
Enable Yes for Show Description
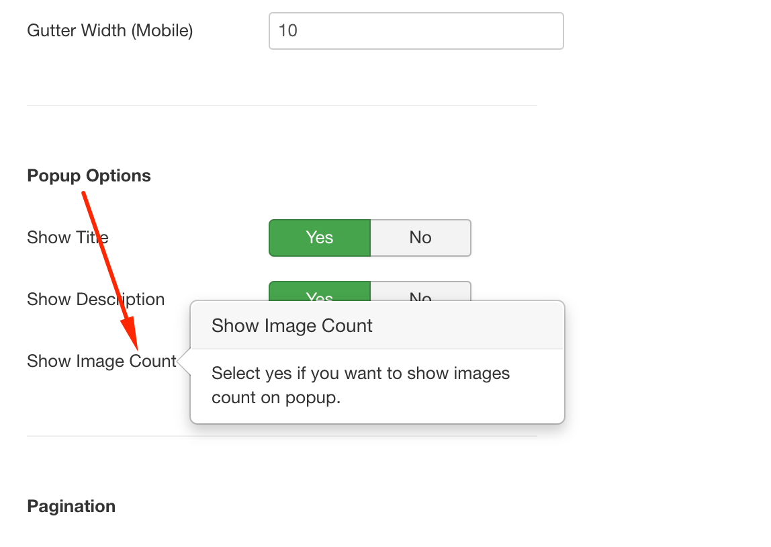[320, 293]
